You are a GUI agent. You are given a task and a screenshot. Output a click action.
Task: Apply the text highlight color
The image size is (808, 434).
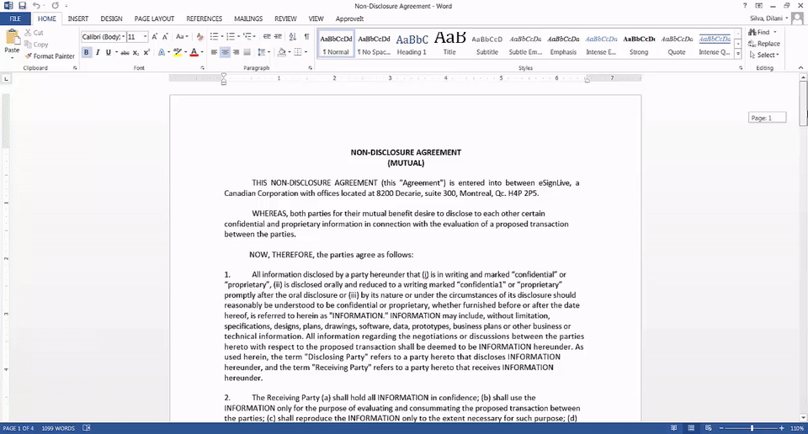pyautogui.click(x=178, y=52)
